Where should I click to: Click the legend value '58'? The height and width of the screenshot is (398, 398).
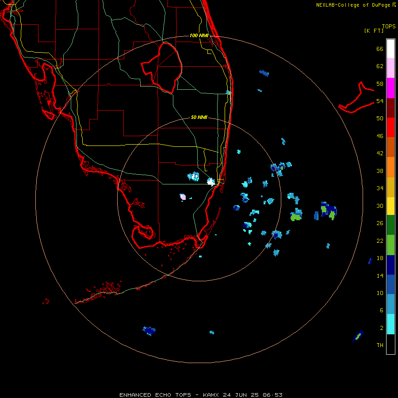(380, 84)
